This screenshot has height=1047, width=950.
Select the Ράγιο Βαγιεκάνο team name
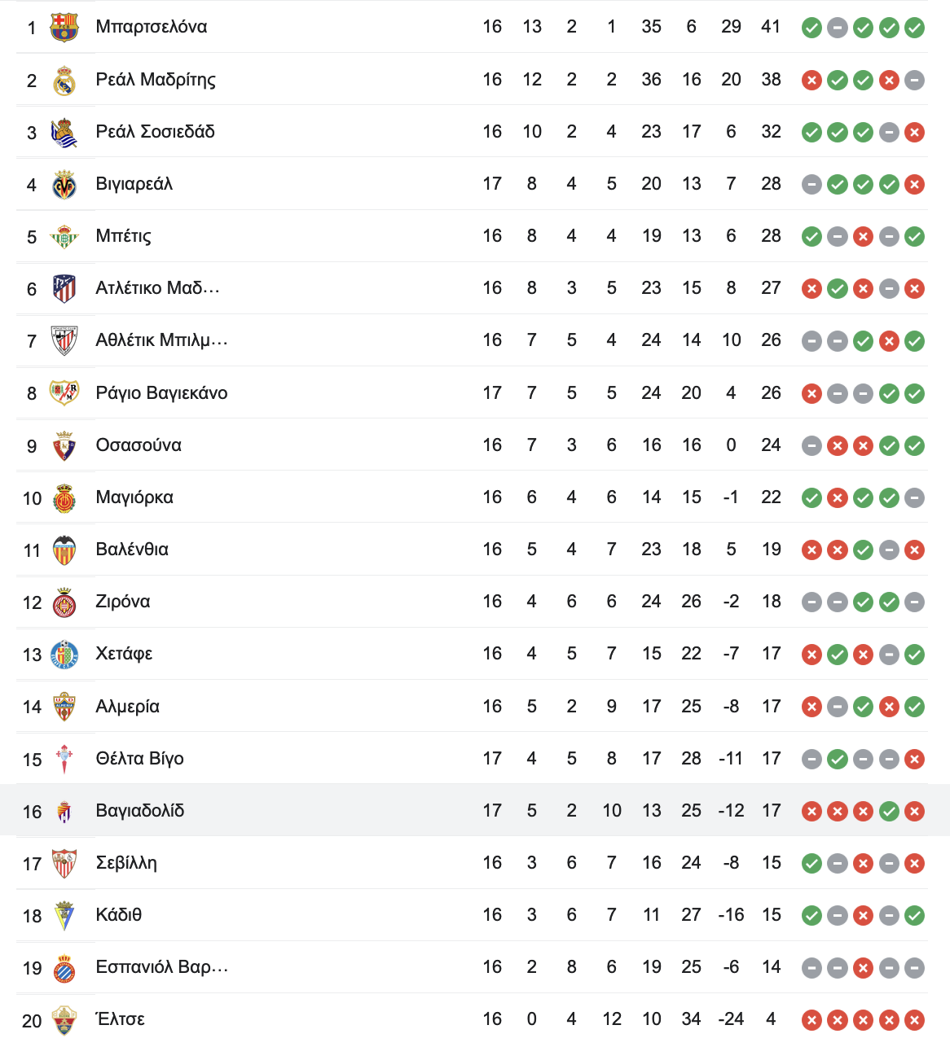click(x=161, y=393)
